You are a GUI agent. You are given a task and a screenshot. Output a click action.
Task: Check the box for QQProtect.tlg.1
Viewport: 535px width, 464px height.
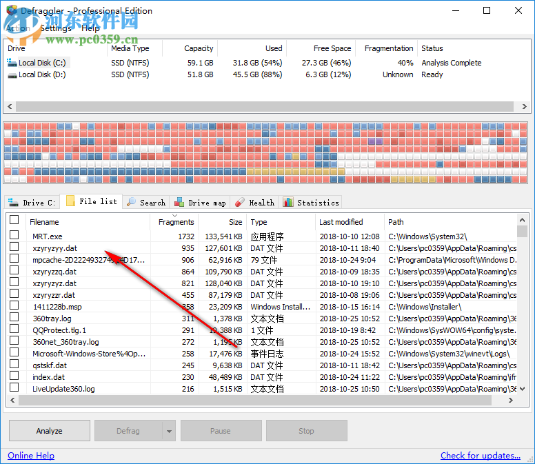(14, 329)
